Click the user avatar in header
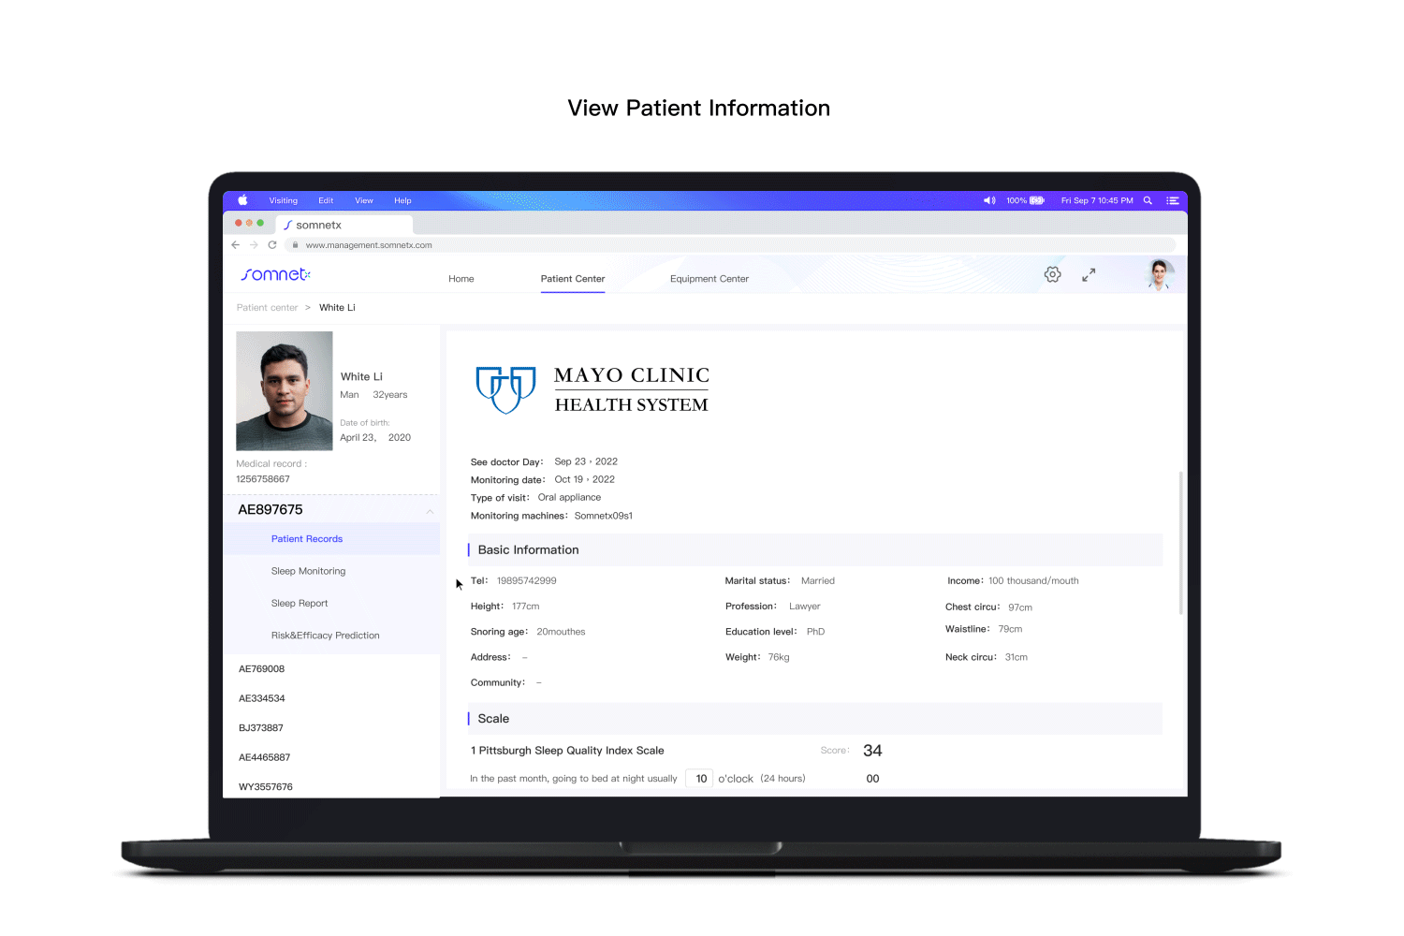Image resolution: width=1404 pixels, height=936 pixels. tap(1160, 274)
